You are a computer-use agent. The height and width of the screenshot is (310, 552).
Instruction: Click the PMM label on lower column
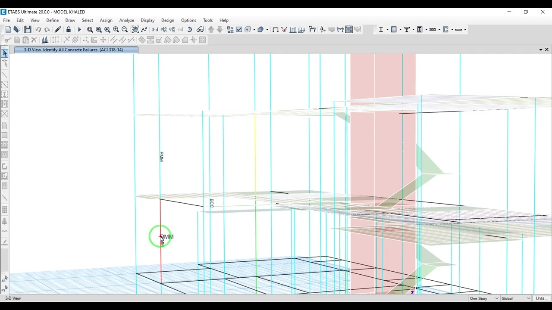tap(167, 237)
